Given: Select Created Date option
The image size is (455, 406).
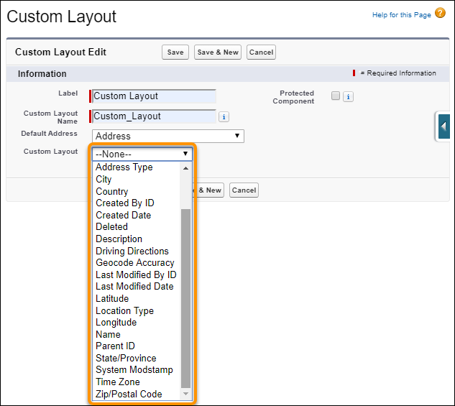Looking at the screenshot, I should point(136,215).
